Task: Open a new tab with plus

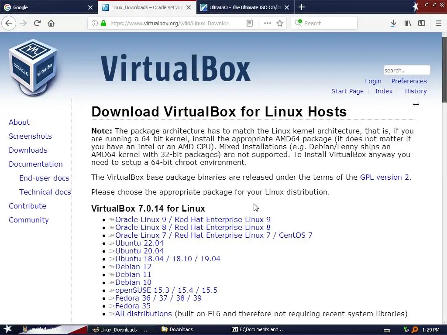Action: click(x=302, y=7)
